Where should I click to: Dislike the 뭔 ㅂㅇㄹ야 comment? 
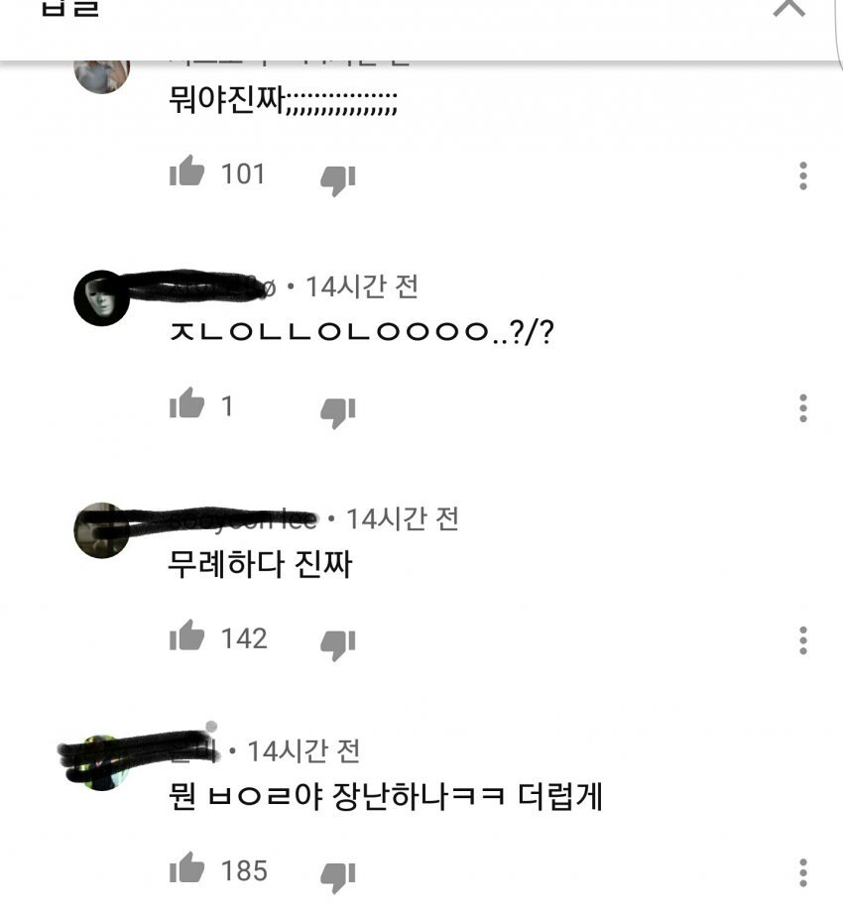pyautogui.click(x=338, y=876)
